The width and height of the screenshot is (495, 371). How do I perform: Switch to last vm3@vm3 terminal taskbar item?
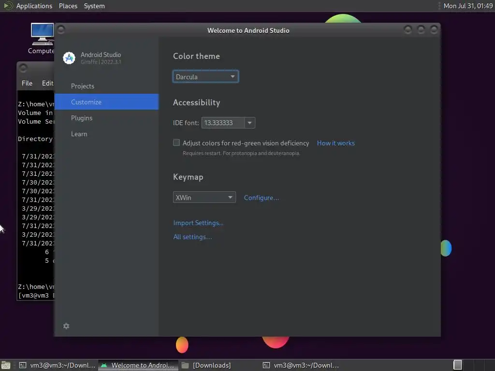tap(301, 365)
